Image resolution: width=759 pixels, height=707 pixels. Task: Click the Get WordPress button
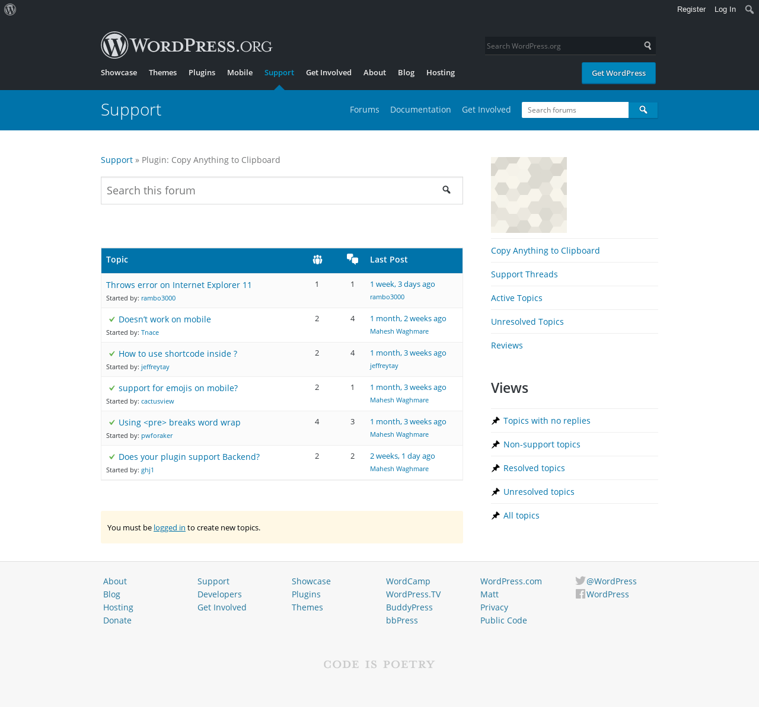click(618, 73)
